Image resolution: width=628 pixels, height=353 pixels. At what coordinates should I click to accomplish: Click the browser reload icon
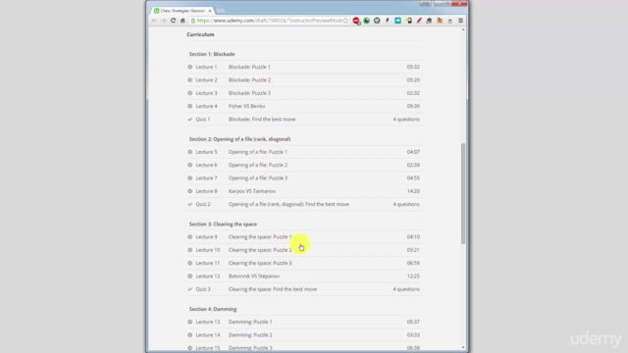[173, 21]
